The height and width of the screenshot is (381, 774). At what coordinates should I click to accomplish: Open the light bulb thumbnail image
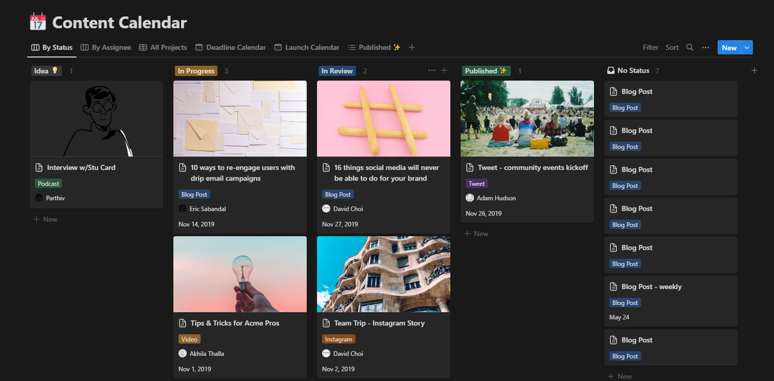click(x=240, y=274)
